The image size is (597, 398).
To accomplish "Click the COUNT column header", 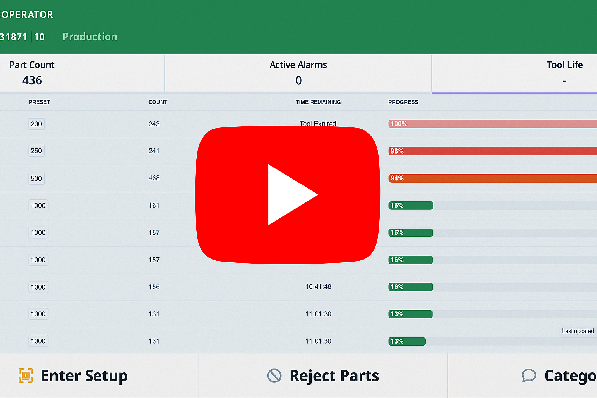I will point(158,102).
